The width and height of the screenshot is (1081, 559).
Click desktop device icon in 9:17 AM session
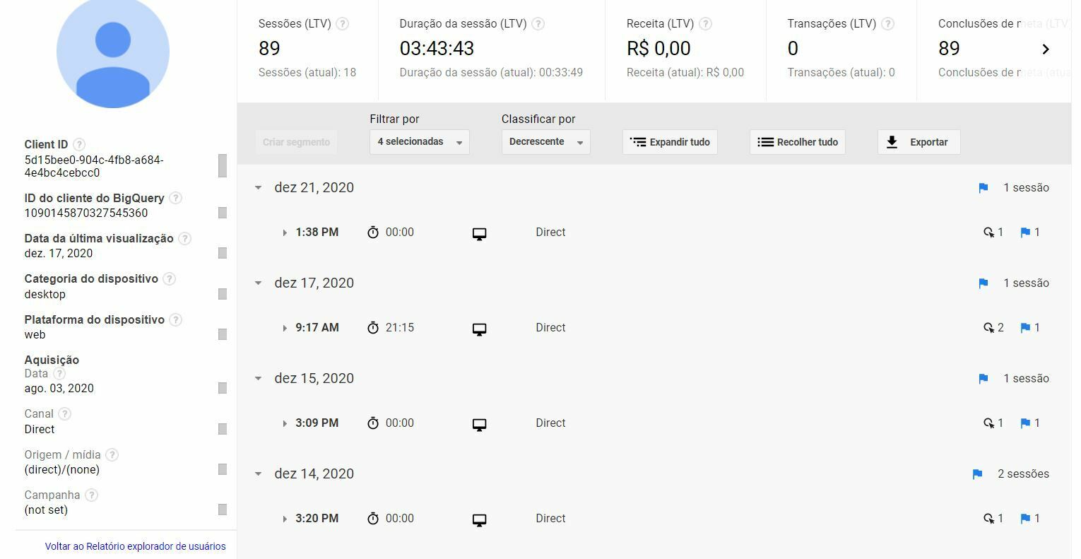479,329
